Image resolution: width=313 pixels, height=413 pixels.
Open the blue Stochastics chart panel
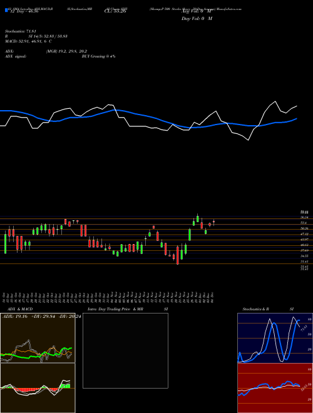point(275,338)
